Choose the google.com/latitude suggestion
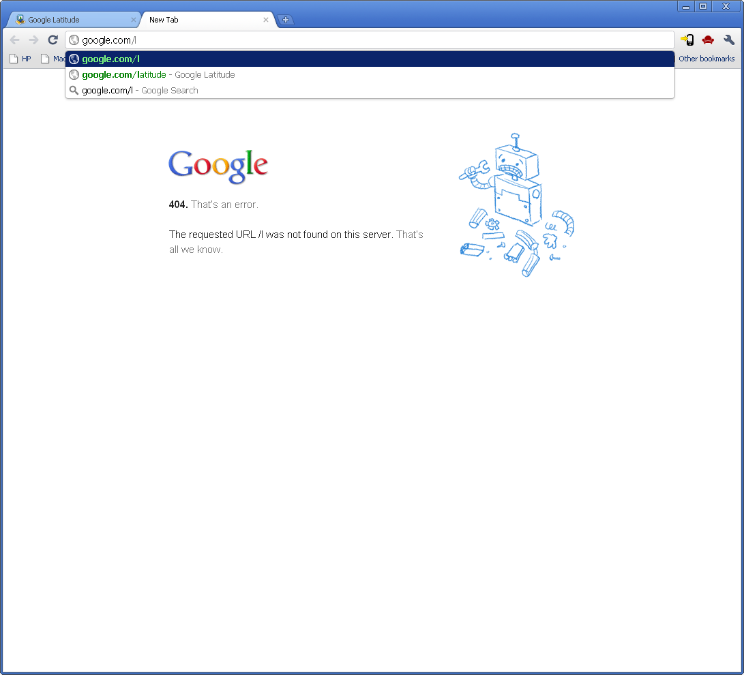Viewport: 744px width, 675px height. 370,74
